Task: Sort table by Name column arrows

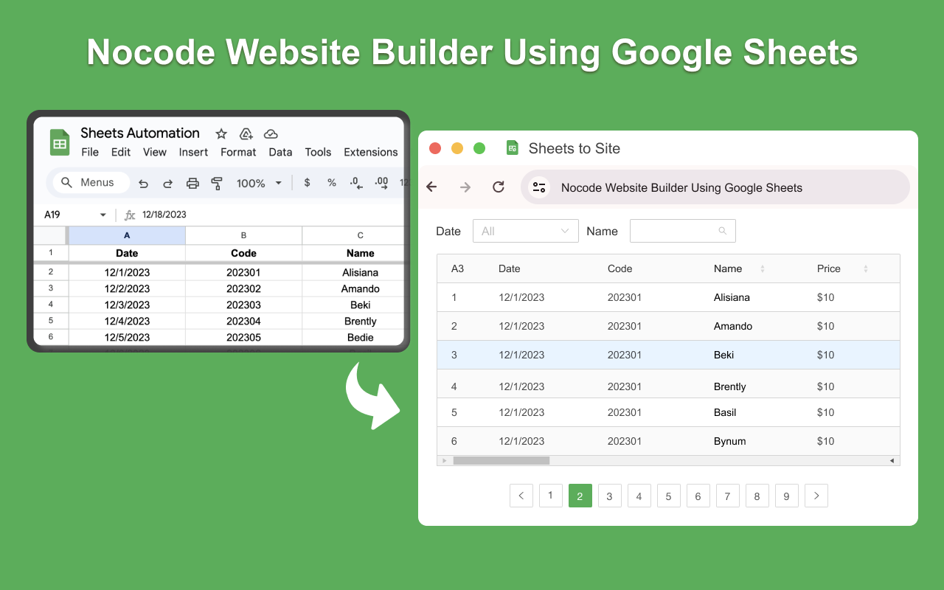Action: [763, 269]
